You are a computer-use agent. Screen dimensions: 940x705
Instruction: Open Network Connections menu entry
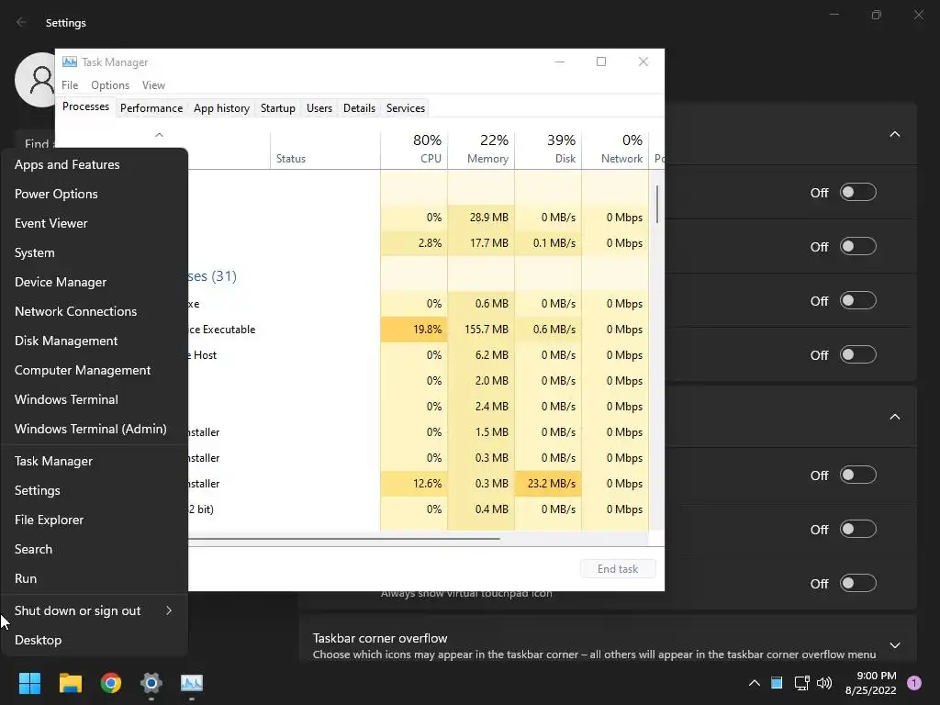(x=95, y=311)
